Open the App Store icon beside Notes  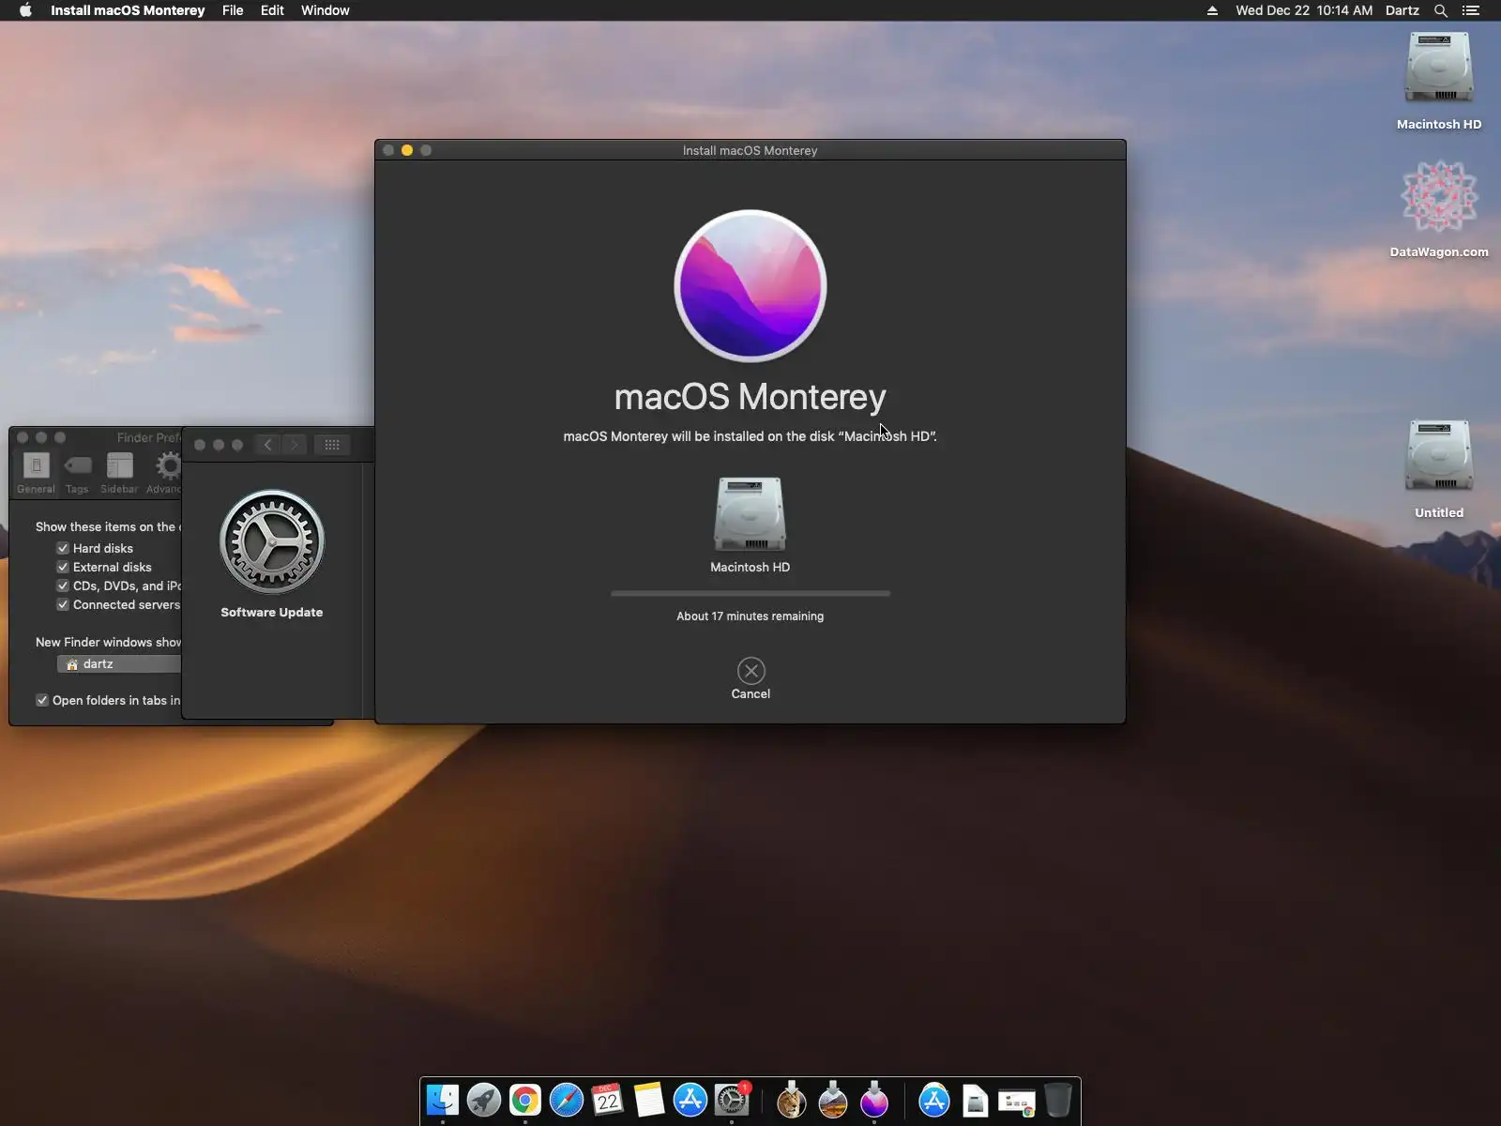point(690,1100)
